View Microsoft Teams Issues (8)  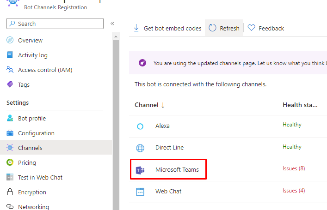(294, 168)
